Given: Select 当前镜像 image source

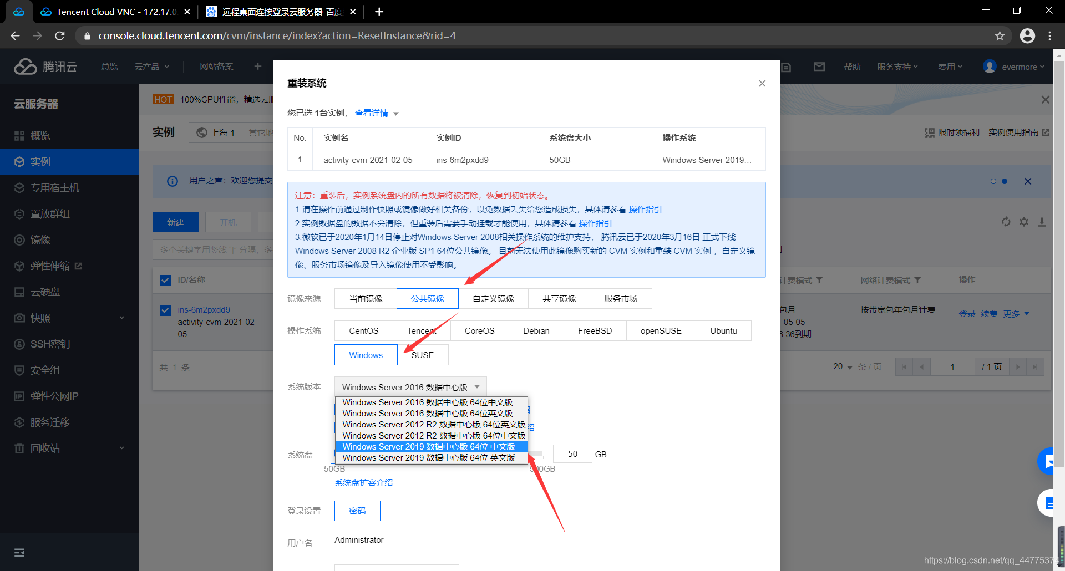Looking at the screenshot, I should (366, 298).
